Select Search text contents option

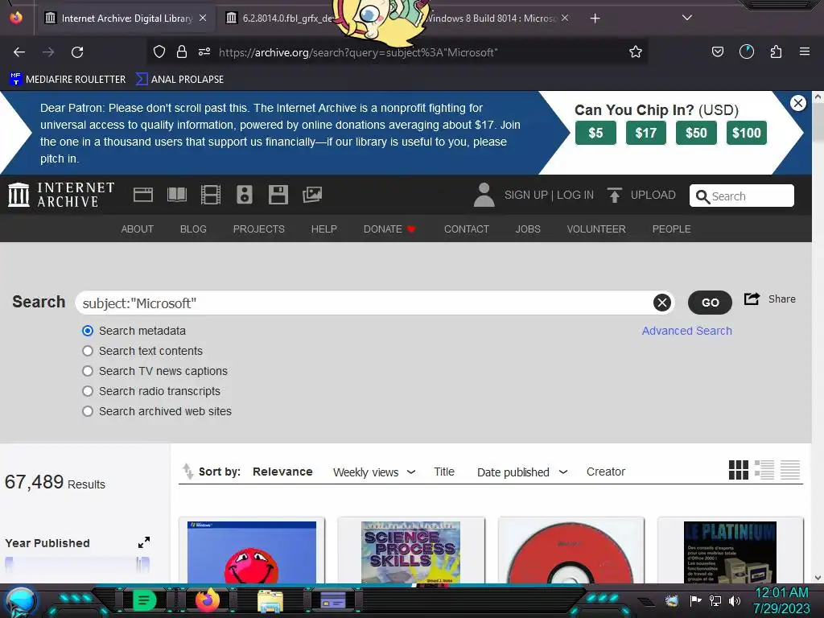tap(88, 351)
